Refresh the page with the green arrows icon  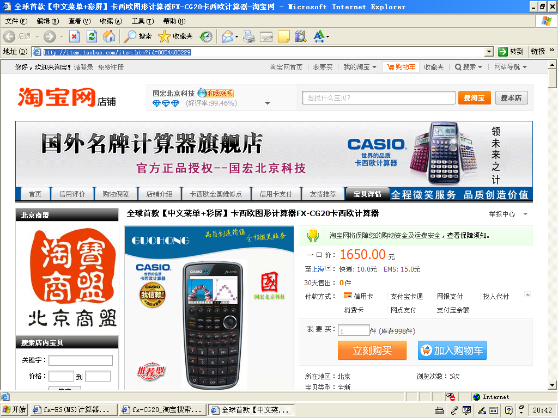click(92, 36)
